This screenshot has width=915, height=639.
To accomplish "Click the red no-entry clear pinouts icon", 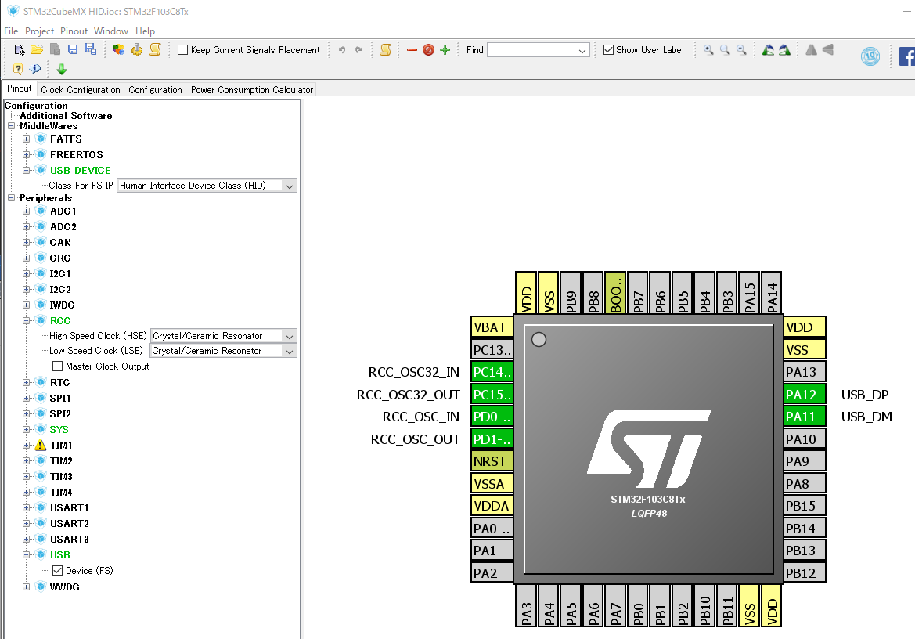I will click(x=428, y=50).
